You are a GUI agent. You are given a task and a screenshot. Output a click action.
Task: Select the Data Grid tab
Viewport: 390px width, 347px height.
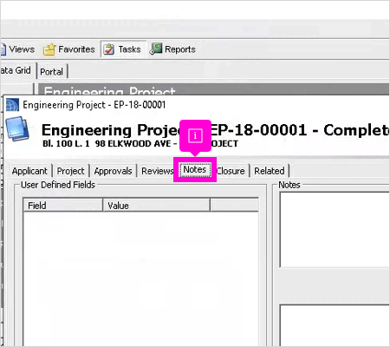click(16, 70)
